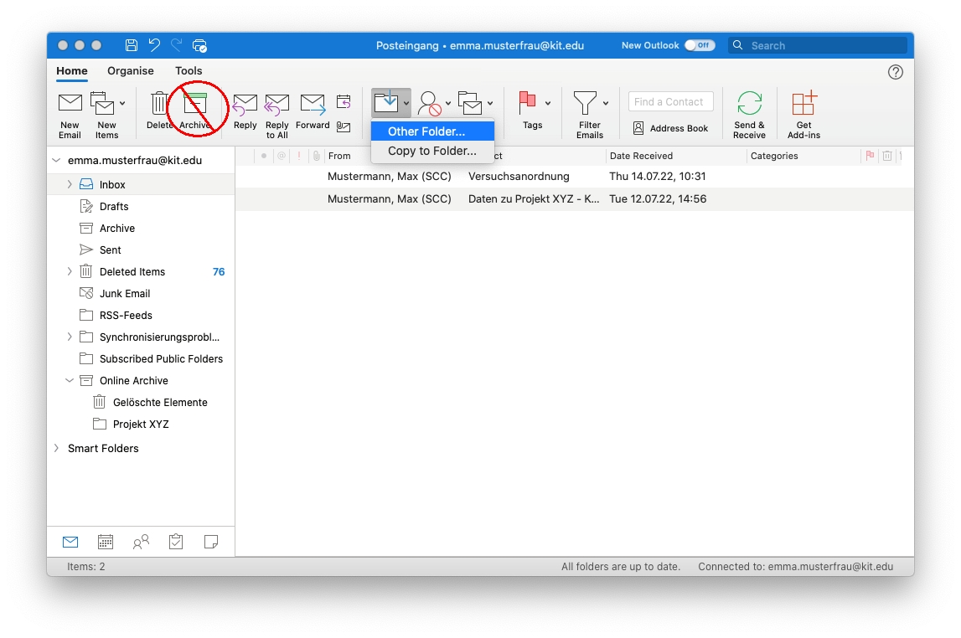961x638 pixels.
Task: Open the Address Book
Action: point(670,128)
